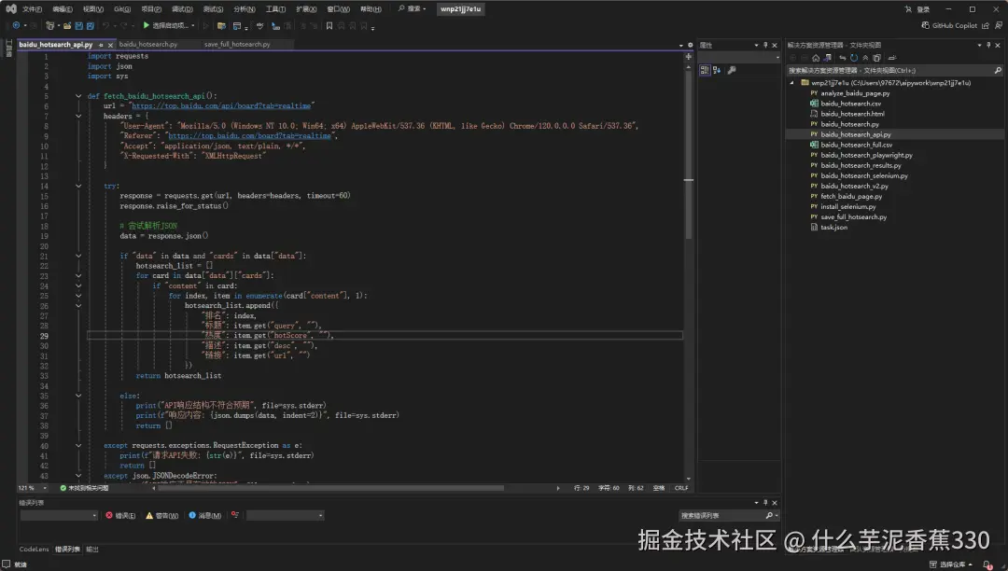Screen dimensions: 1008x571
Task: Click the Open file folder icon
Action: (x=67, y=26)
